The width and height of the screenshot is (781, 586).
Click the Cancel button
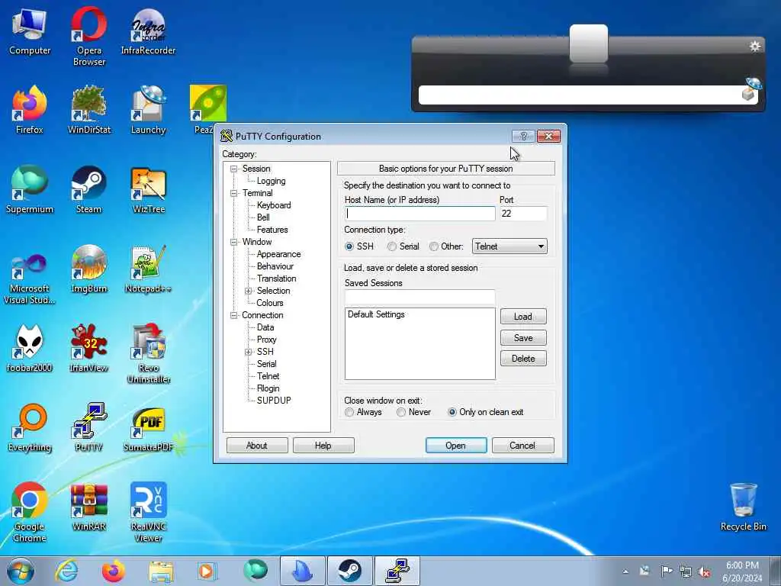(522, 446)
